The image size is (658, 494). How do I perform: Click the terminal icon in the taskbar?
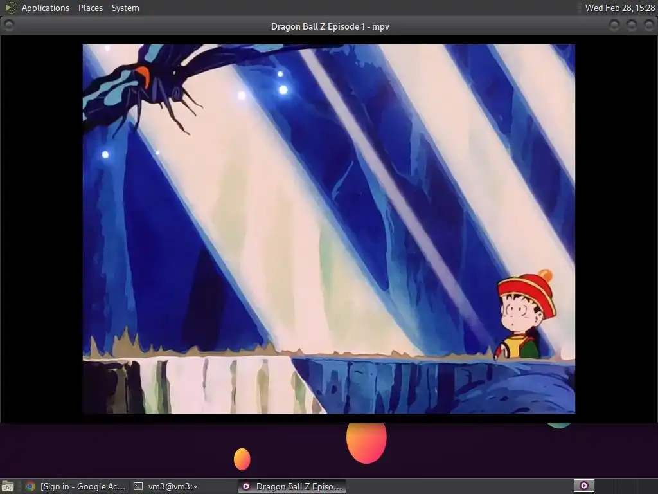coord(138,486)
